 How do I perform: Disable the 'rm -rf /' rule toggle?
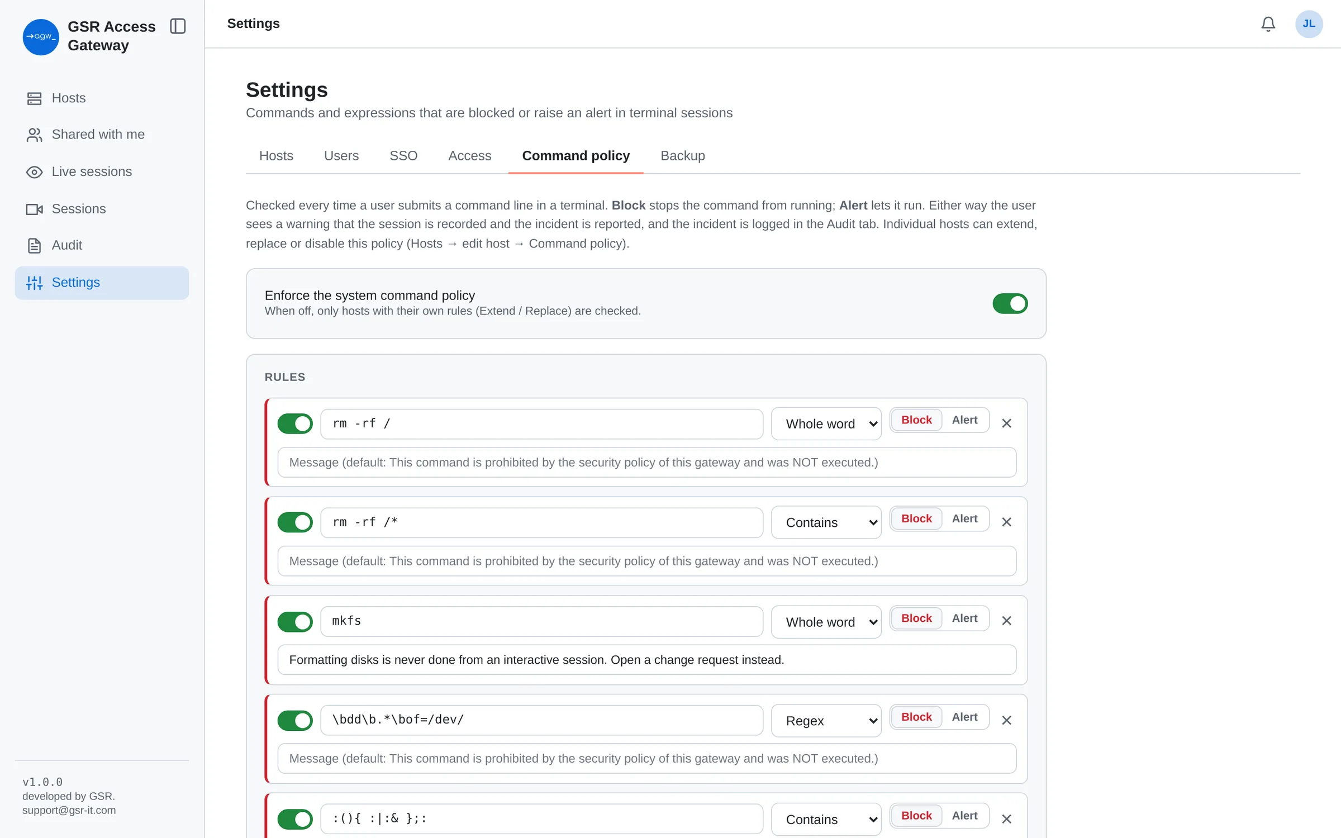pyautogui.click(x=295, y=423)
